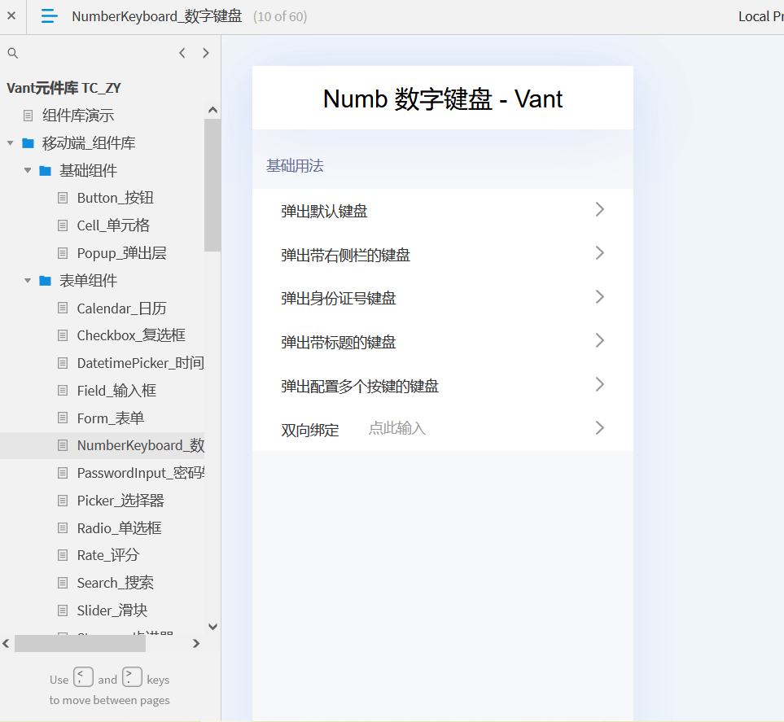Tap the 弹出带右侧栏的键盘 row
The height and width of the screenshot is (722, 784).
[x=443, y=255]
